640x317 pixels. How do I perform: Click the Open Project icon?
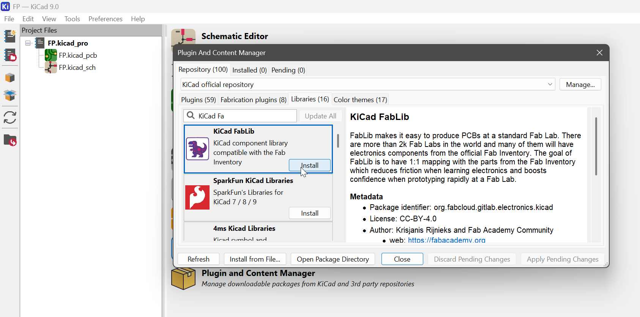[10, 55]
